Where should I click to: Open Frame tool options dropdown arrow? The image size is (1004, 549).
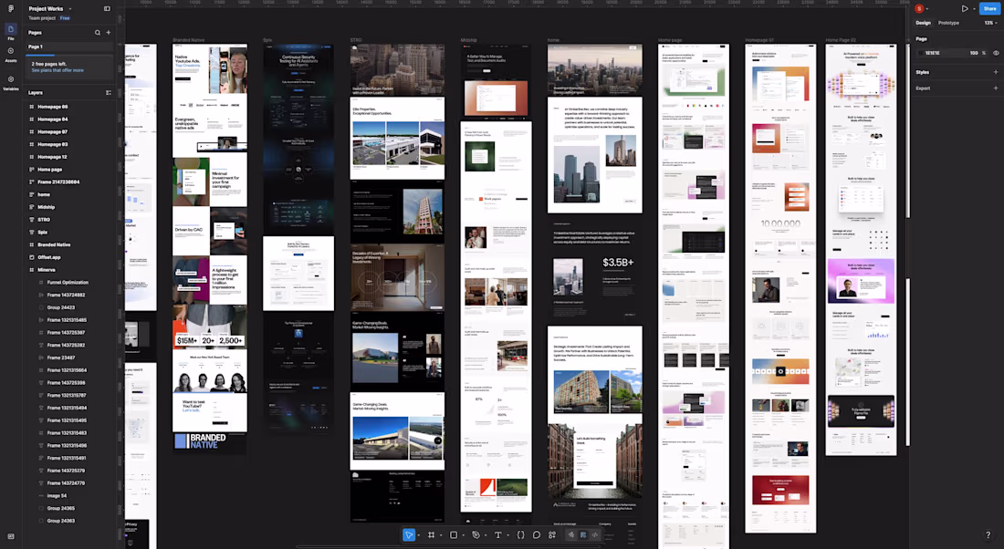[x=441, y=535]
